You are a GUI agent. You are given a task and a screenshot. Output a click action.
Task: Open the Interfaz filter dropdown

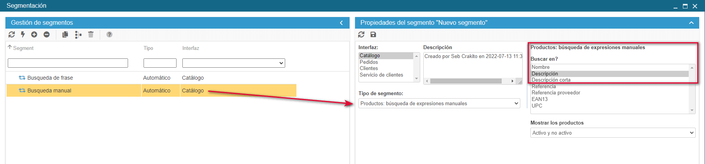pos(234,63)
